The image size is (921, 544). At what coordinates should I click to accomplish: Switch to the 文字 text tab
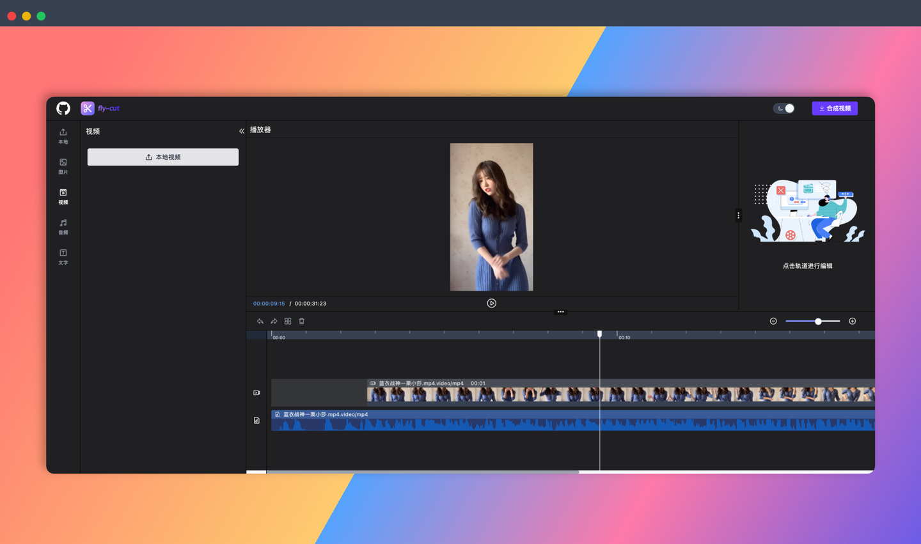click(x=63, y=256)
